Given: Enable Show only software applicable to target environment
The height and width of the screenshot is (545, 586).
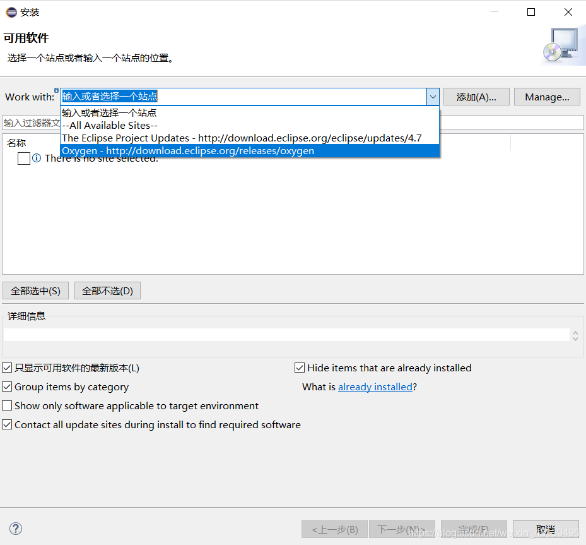Looking at the screenshot, I should pos(7,405).
